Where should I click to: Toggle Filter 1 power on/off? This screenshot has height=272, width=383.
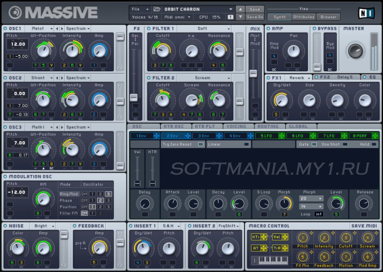149,29
